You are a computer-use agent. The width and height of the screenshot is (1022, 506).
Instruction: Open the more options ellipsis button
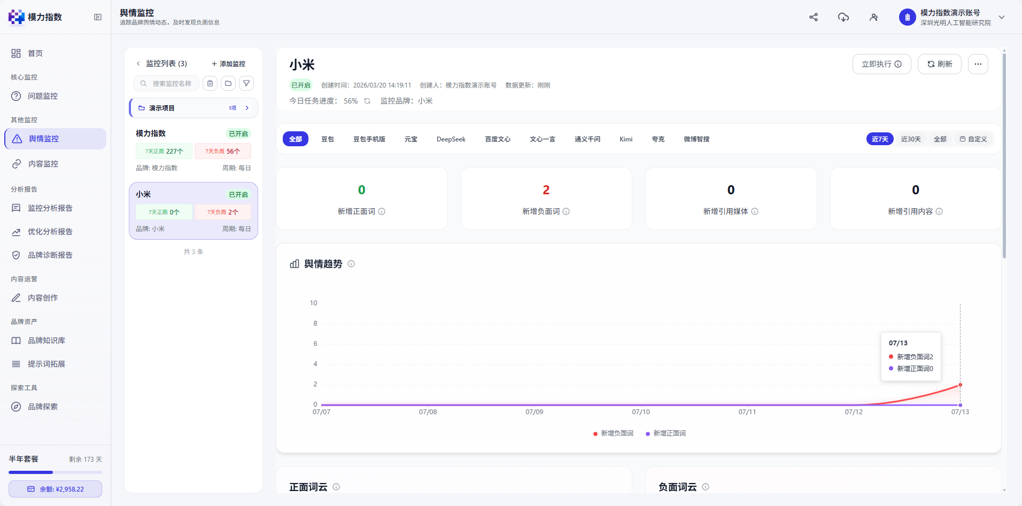point(978,64)
